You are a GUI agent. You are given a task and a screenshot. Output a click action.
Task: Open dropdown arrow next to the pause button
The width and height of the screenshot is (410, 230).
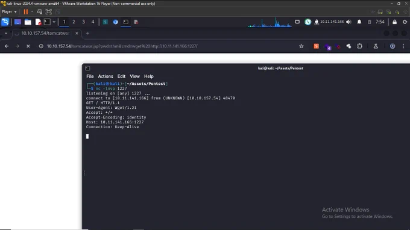click(32, 12)
